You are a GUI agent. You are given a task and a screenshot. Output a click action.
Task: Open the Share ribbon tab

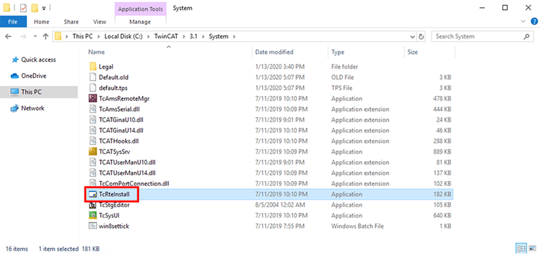click(x=72, y=22)
